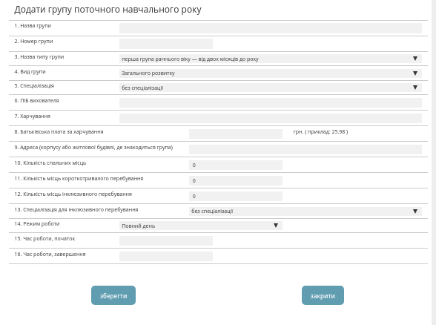Expand the 'Вид групи' dropdown arrow
This screenshot has width=436, height=325.
coord(415,73)
